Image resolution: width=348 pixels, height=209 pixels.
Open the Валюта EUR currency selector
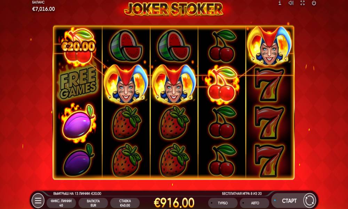(x=93, y=203)
